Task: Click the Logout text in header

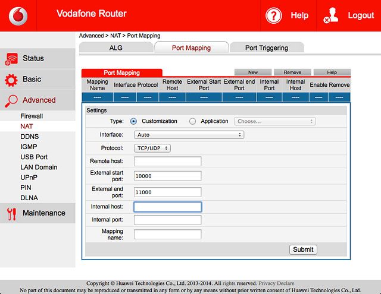Action: click(361, 15)
